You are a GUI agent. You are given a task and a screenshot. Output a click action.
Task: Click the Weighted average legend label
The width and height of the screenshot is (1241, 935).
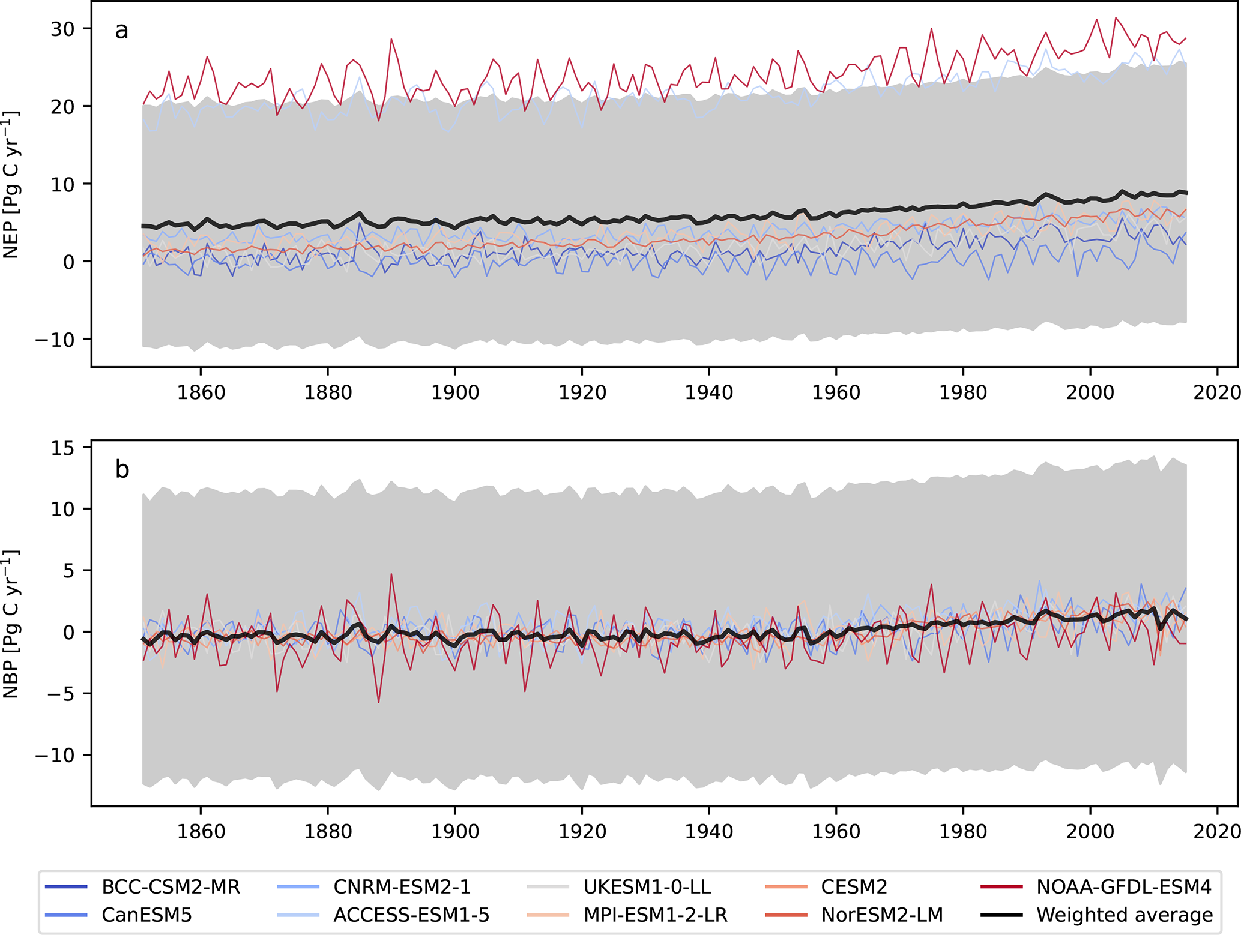[x=1124, y=915]
